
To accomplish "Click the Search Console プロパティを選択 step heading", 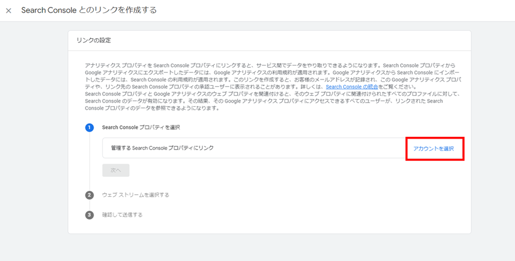I will pos(141,127).
